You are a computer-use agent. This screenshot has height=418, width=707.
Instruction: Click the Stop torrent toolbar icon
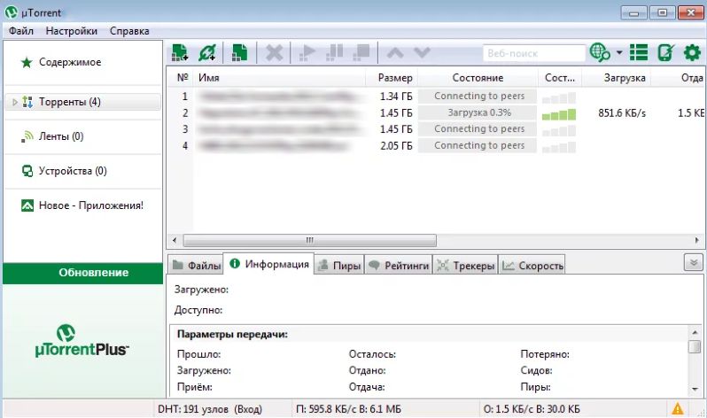pos(361,53)
